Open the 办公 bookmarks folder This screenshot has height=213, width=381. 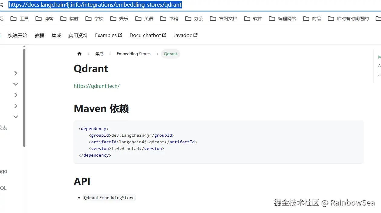(x=194, y=19)
